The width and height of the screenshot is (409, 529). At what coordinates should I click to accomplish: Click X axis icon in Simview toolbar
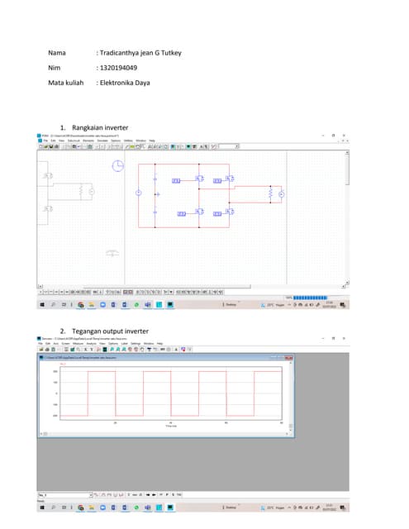pyautogui.click(x=85, y=350)
